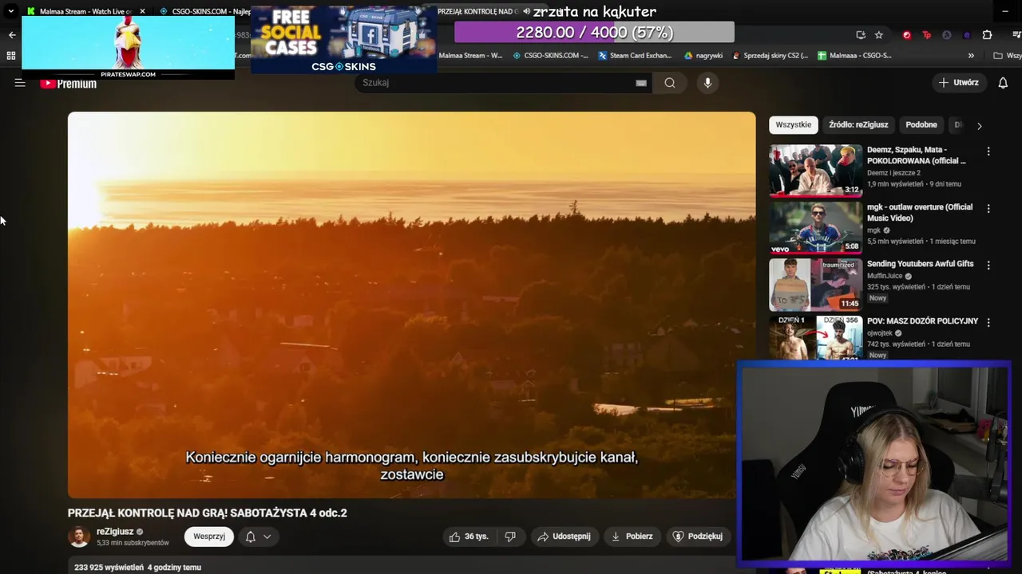Open Malmaaa - CSGO-S... sheets bookmark
Screen dimensions: 1022x574
[x=854, y=56]
